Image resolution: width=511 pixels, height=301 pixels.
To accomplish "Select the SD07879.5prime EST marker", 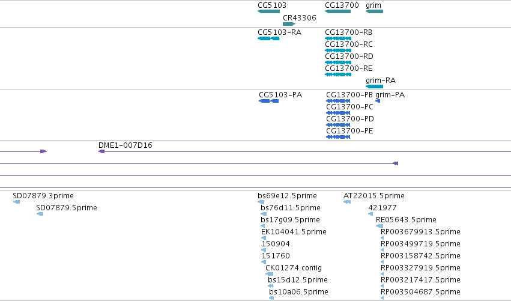I will coord(40,214).
